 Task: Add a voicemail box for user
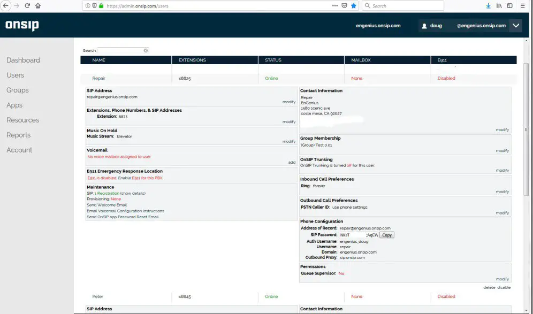coord(292,162)
